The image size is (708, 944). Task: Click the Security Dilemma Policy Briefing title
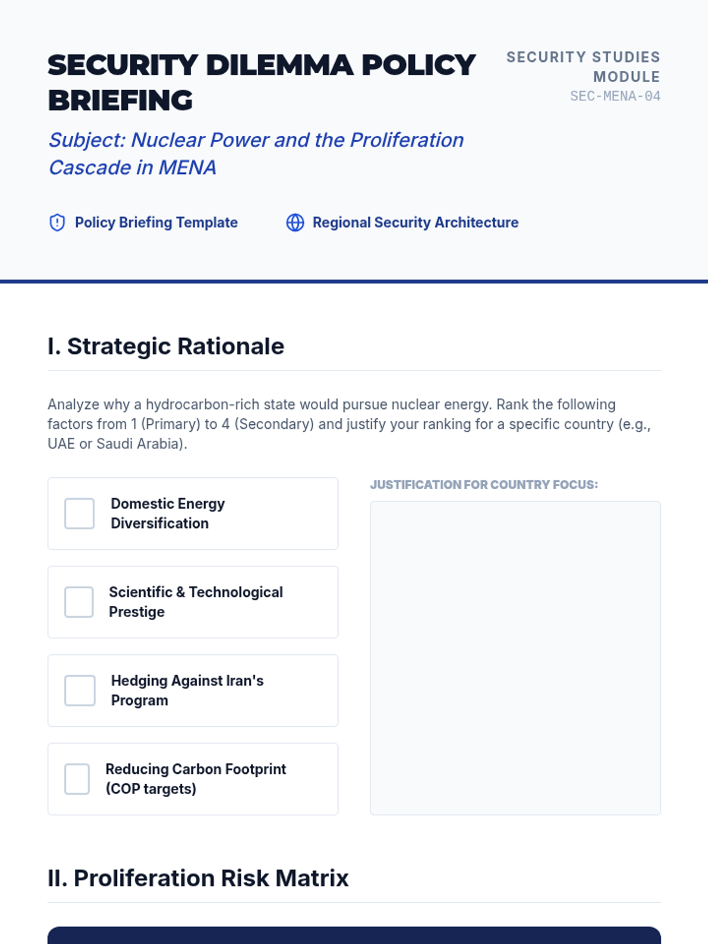[x=261, y=83]
